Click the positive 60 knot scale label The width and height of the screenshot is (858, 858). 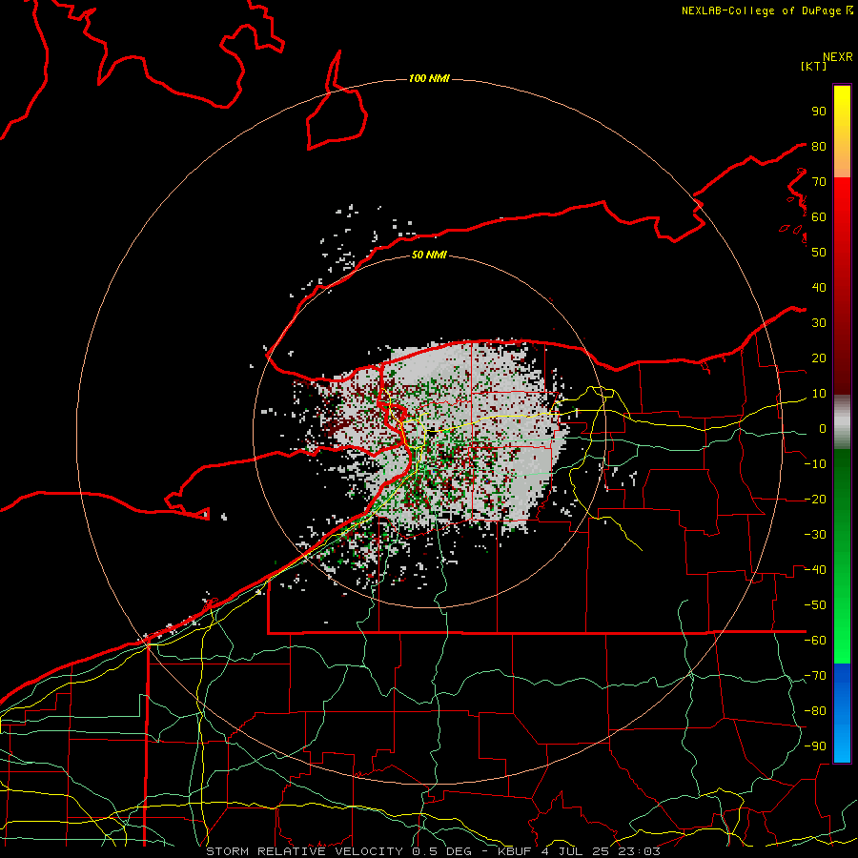pos(819,216)
